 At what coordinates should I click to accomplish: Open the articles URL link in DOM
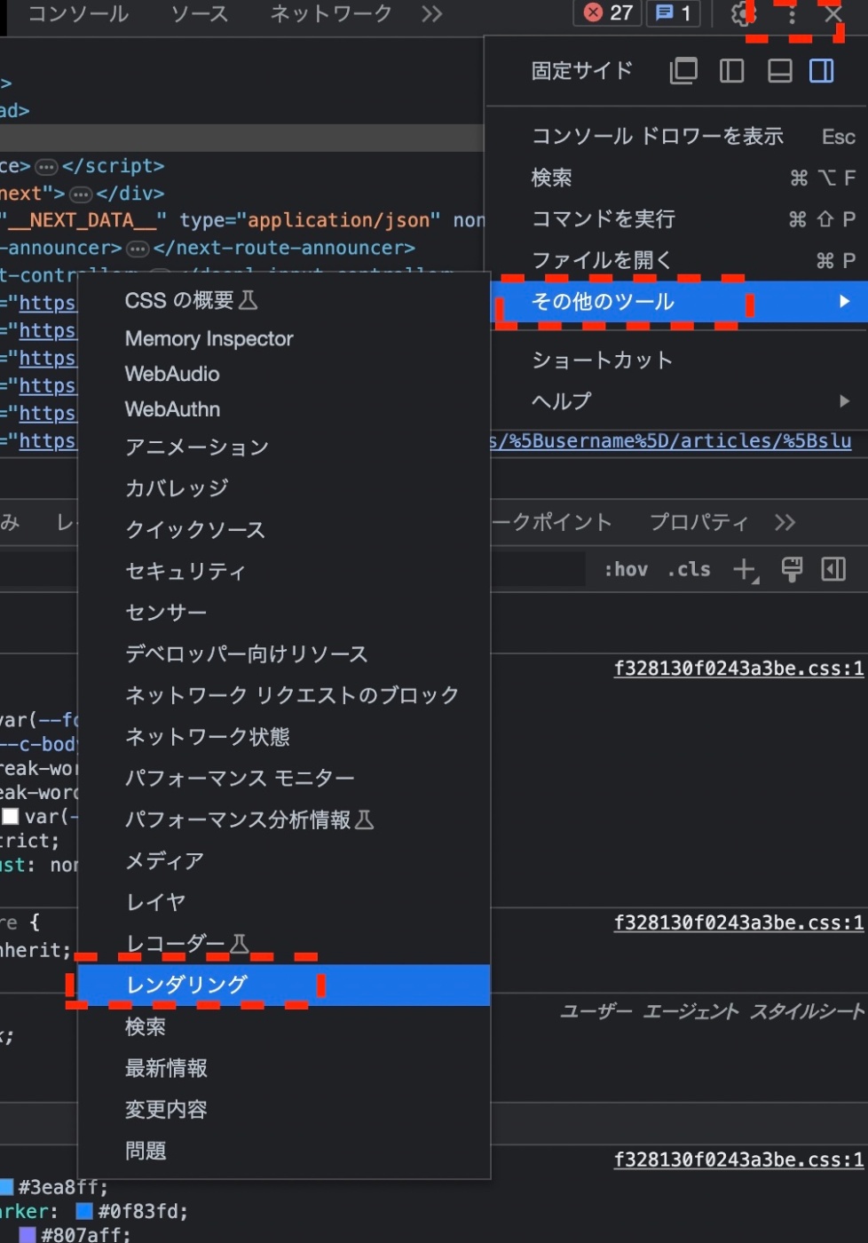click(672, 441)
